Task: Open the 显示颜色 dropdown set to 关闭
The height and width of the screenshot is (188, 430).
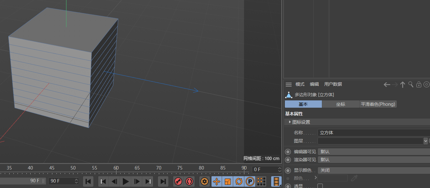Action: [373, 170]
